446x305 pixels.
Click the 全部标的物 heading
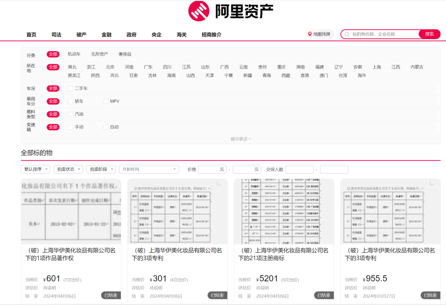click(x=37, y=153)
